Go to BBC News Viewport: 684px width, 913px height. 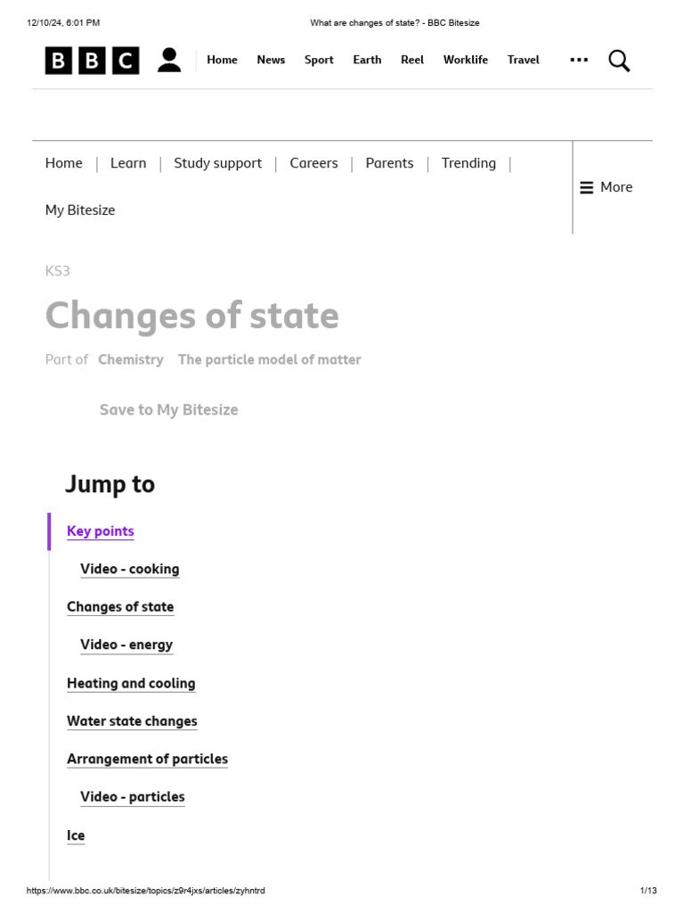click(x=271, y=60)
